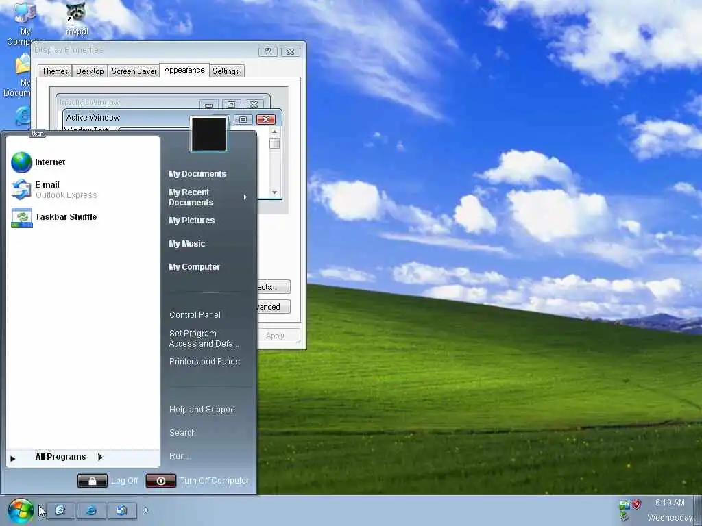Switch to the Settings tab

point(226,71)
